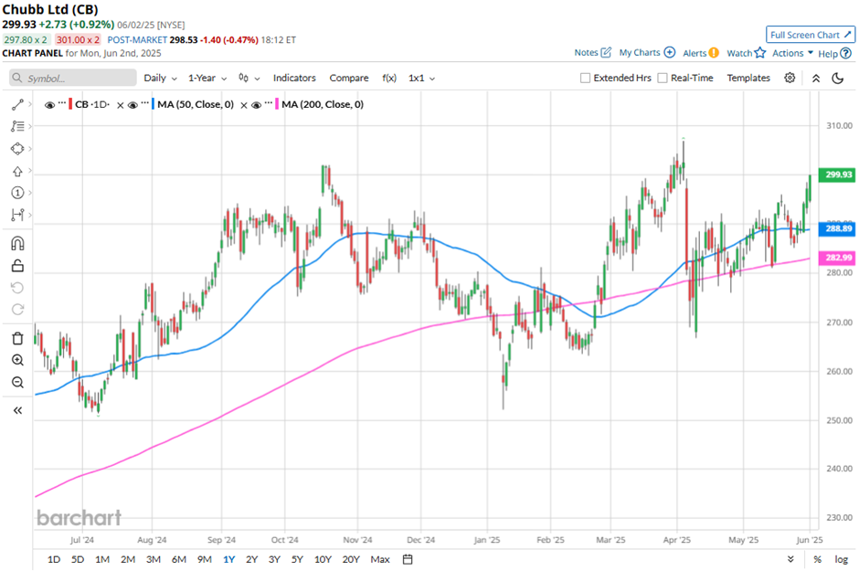This screenshot has width=859, height=571.
Task: Remove the MA 50 indicator with X
Action: [x=120, y=105]
